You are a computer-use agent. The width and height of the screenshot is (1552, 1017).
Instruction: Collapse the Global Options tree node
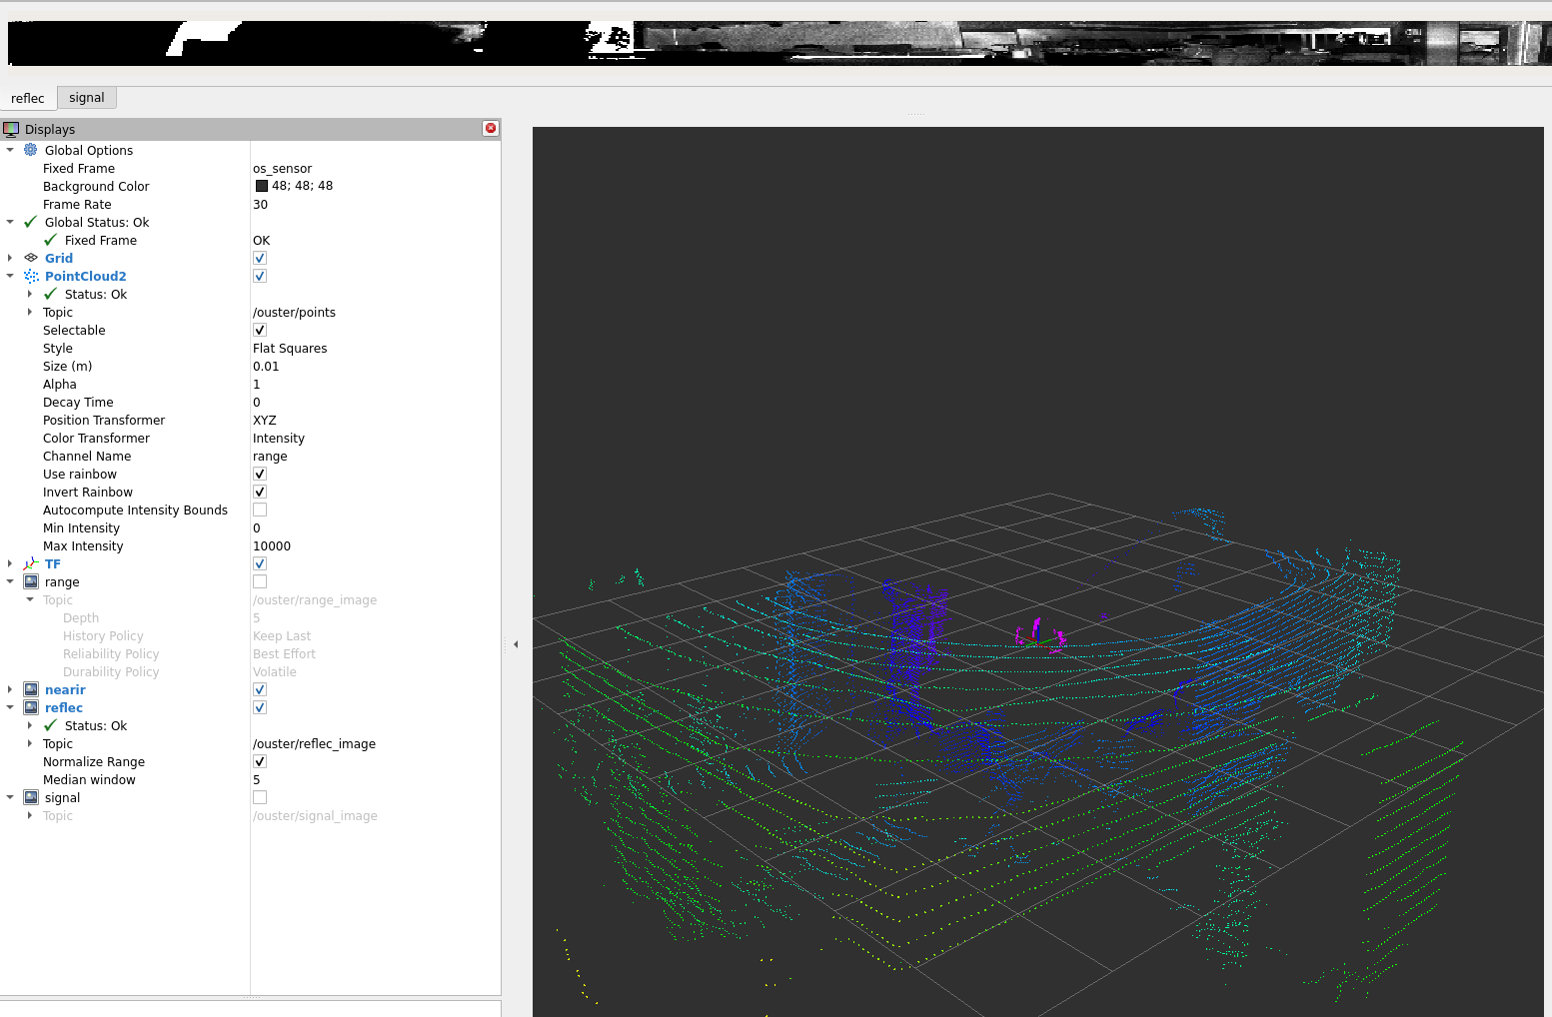pyautogui.click(x=10, y=150)
